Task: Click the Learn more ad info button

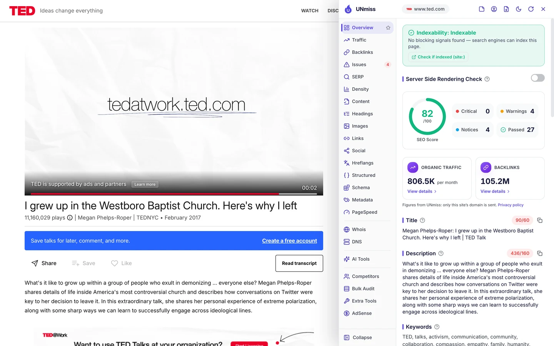Action: click(x=145, y=185)
